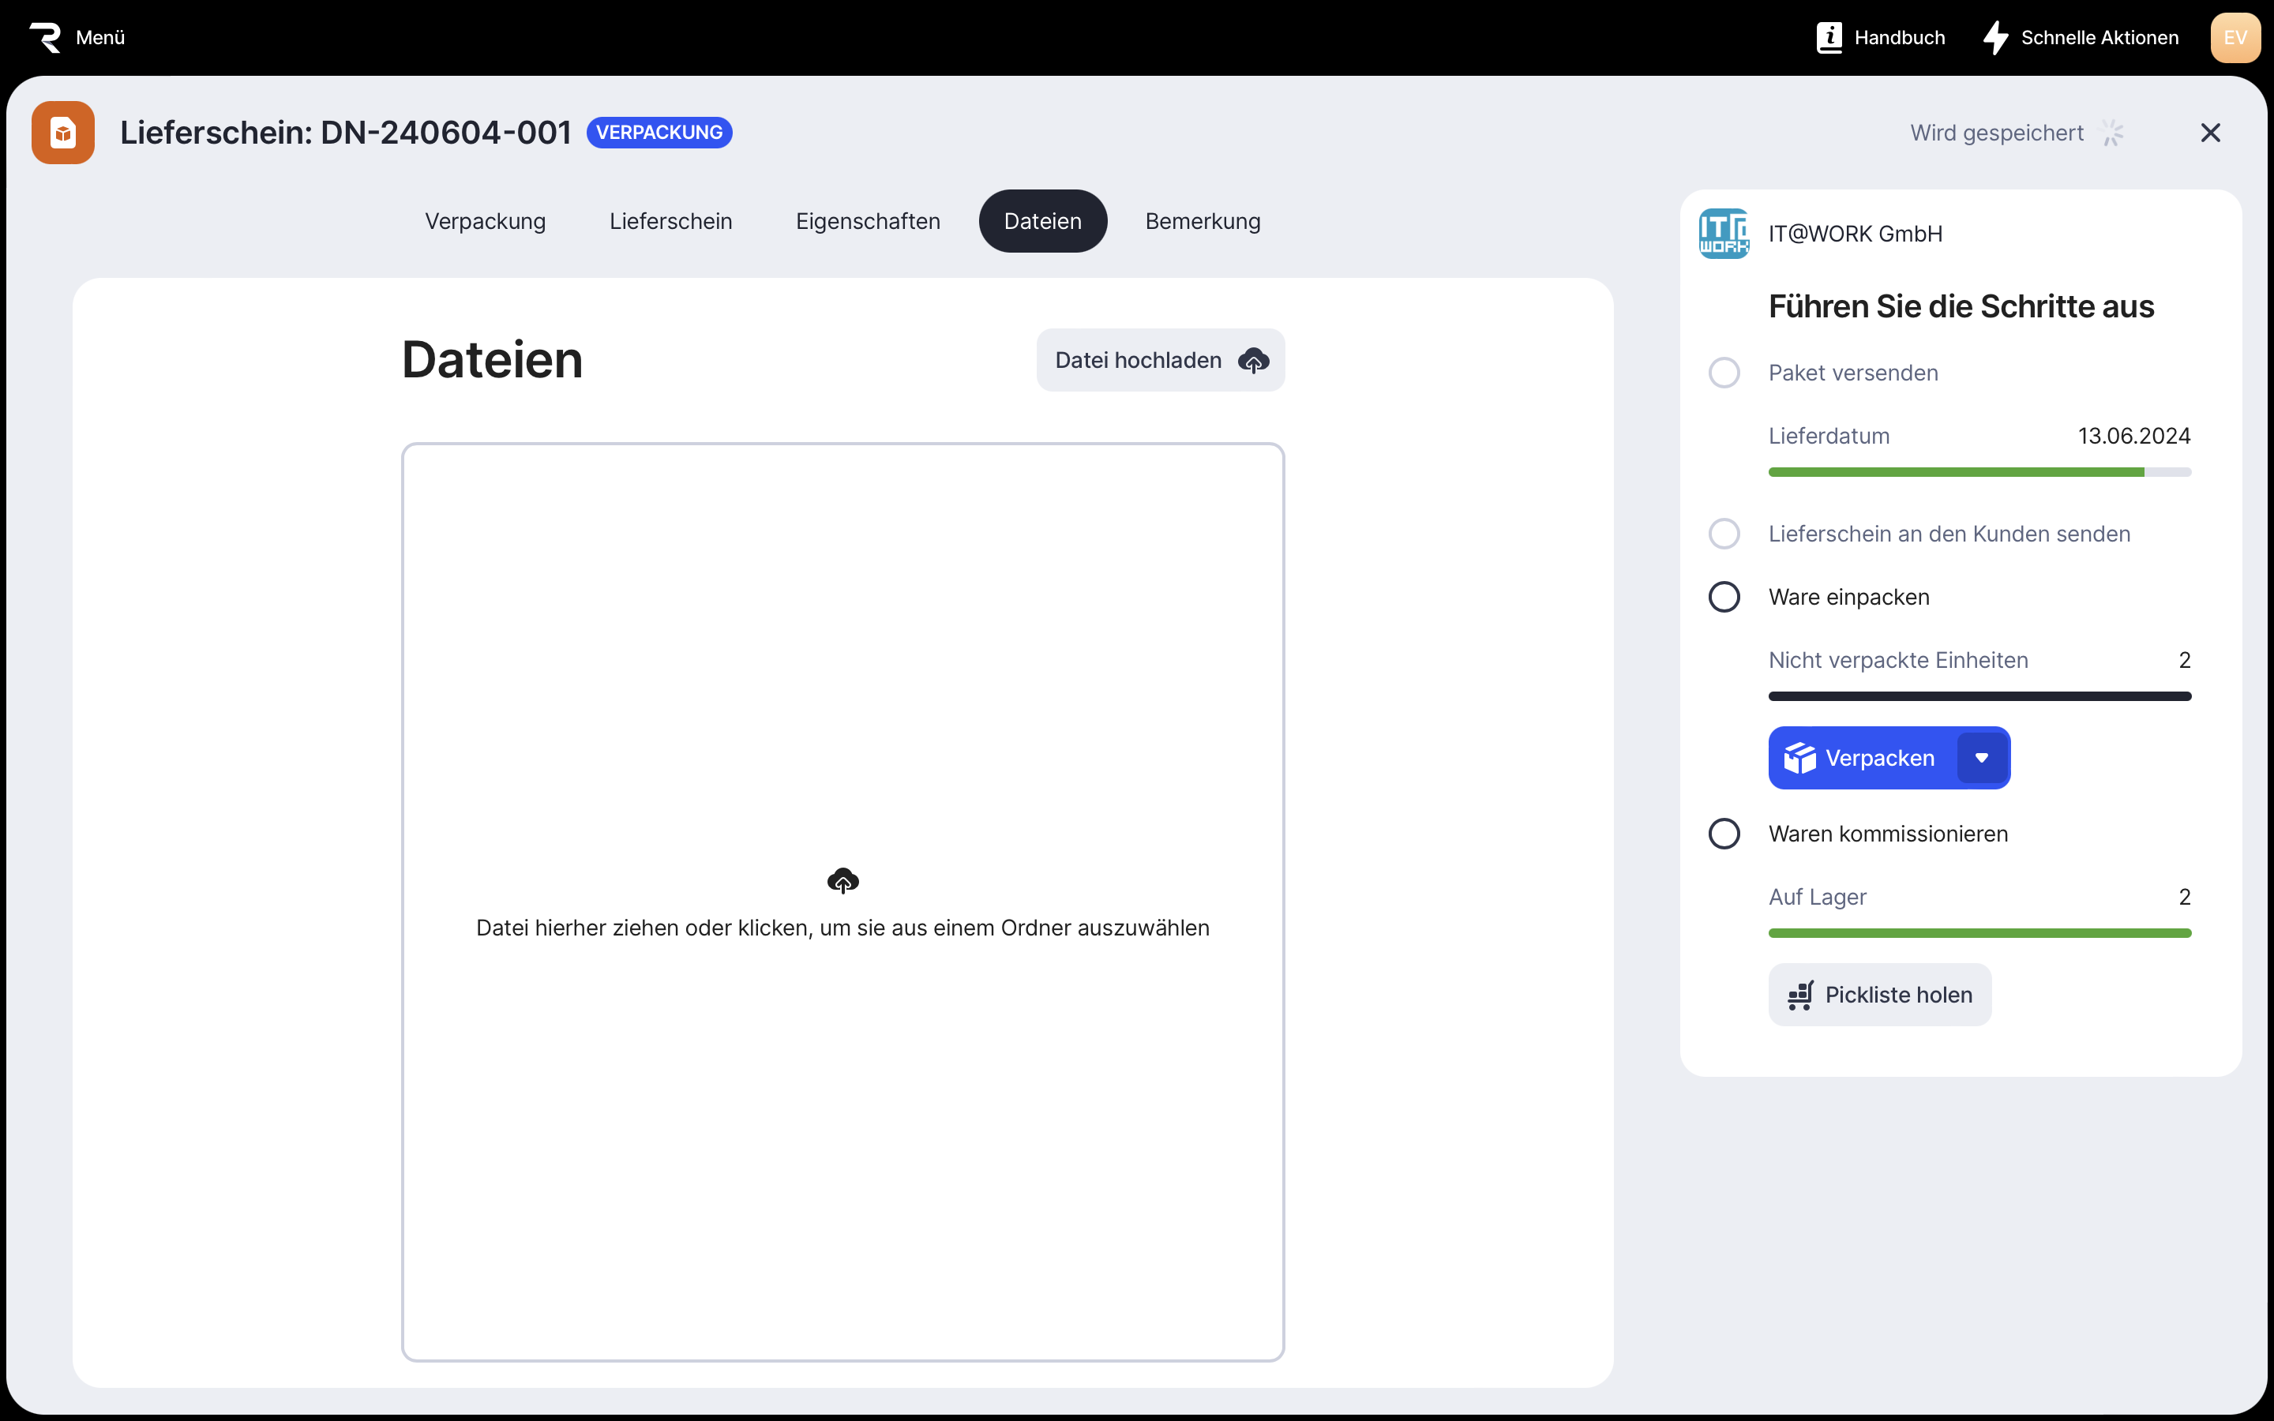This screenshot has height=1421, width=2274.
Task: Click the blue Verpacken button
Action: point(1860,758)
